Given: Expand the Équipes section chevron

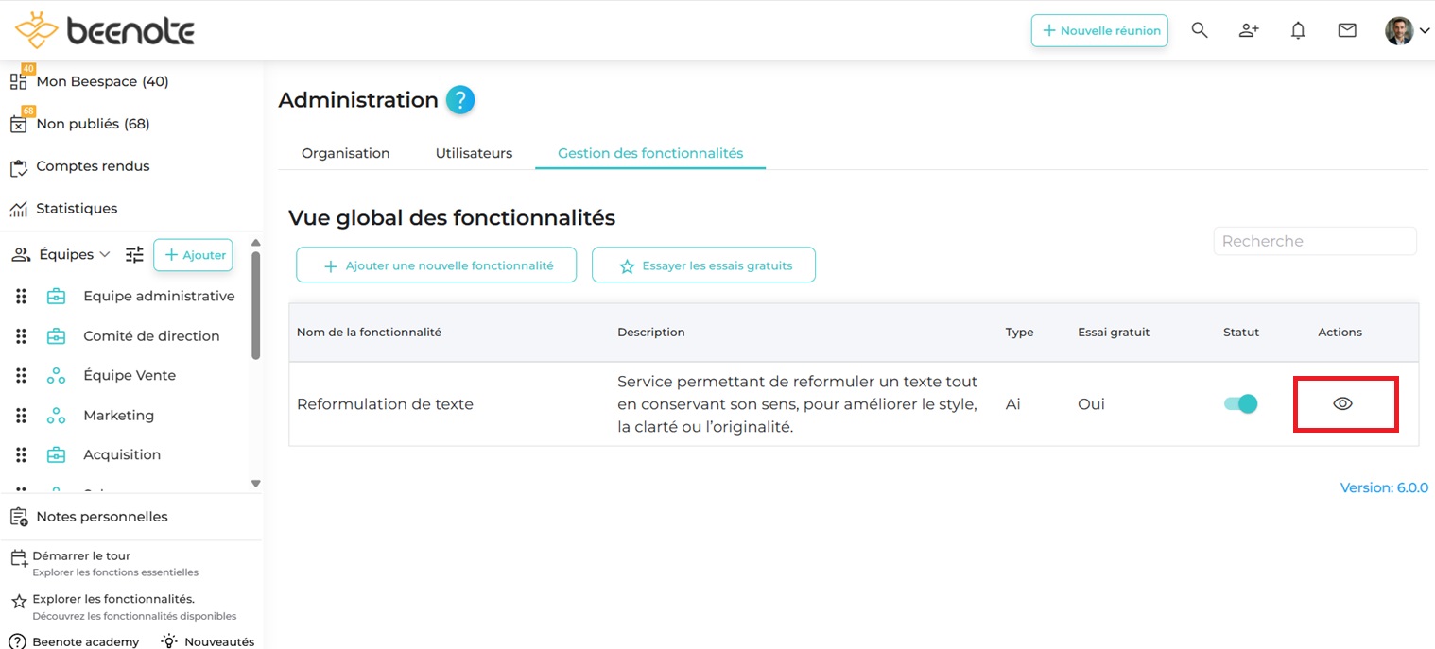Looking at the screenshot, I should click(105, 254).
